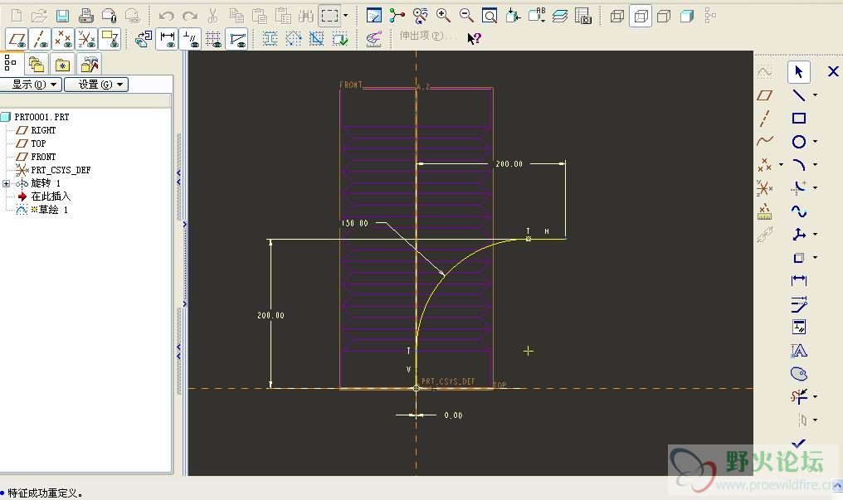Select the Select-arrow pointer tool
The image size is (843, 500).
point(799,72)
